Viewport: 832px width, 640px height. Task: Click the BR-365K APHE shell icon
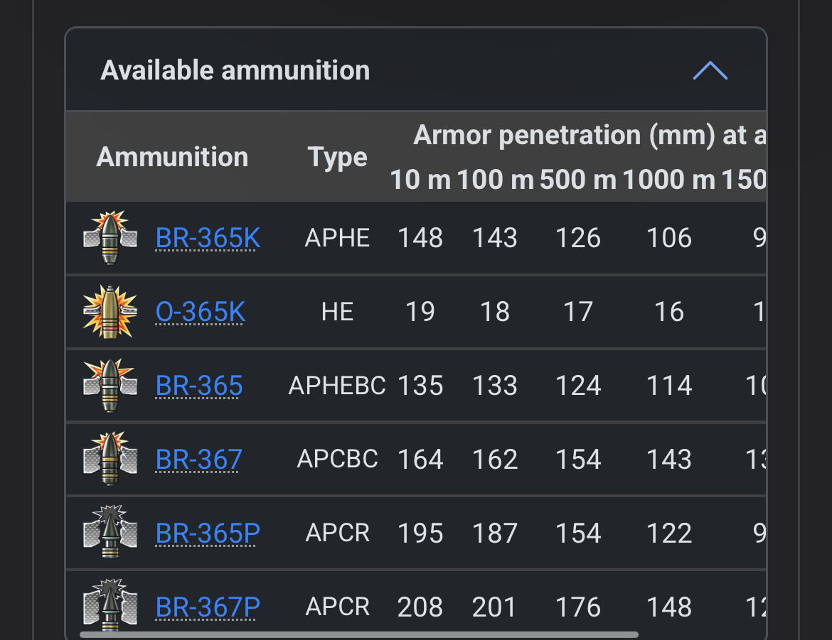[110, 238]
